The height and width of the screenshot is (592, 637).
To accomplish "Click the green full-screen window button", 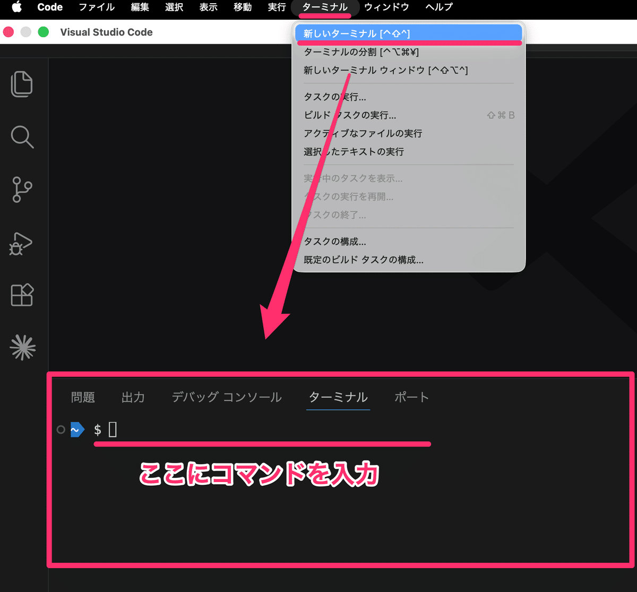I will 44,32.
